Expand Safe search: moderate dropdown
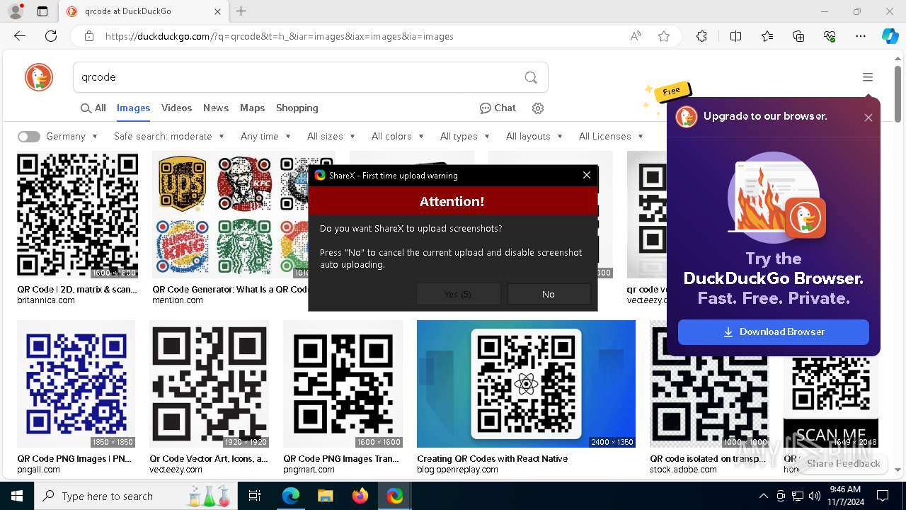The image size is (906, 510). pyautogui.click(x=169, y=137)
